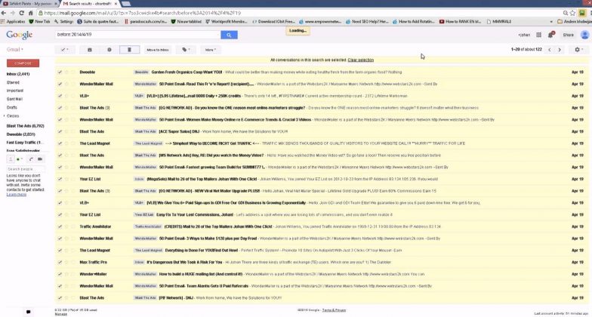This screenshot has width=592, height=317.
Task: Star the Dweeble email
Action: (66, 72)
